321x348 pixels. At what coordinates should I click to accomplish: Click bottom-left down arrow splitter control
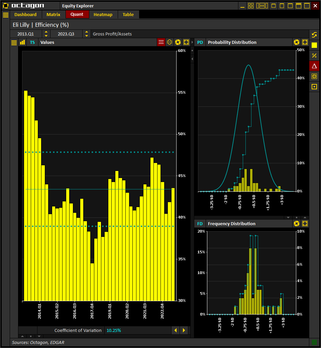point(39,336)
